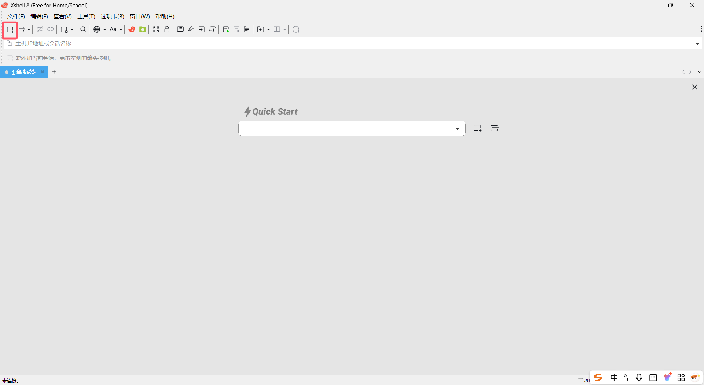This screenshot has width=704, height=385.
Task: Expand the tiling layout dropdown arrow
Action: click(x=284, y=29)
